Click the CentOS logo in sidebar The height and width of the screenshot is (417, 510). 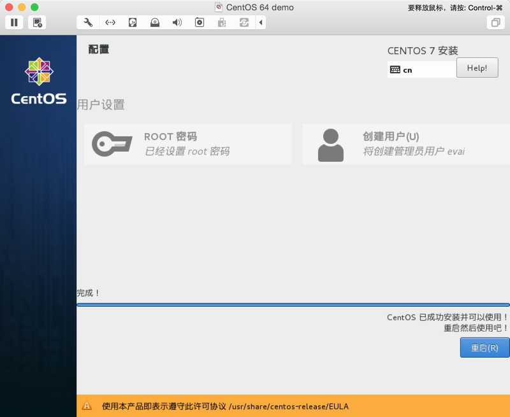point(39,81)
